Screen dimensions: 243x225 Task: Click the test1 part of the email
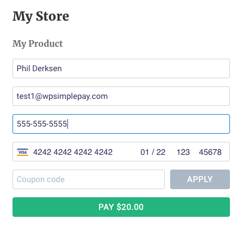(26, 96)
